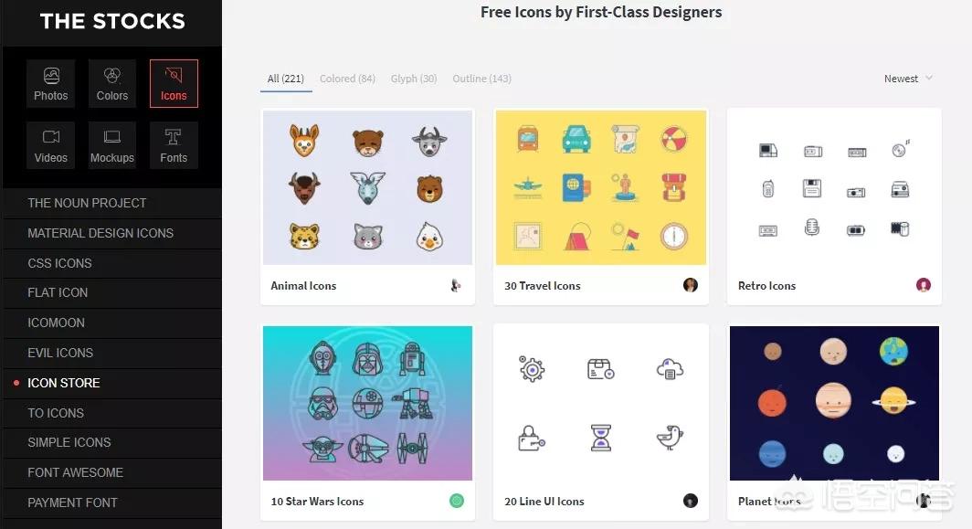Open the Newest sort dropdown

coord(908,79)
